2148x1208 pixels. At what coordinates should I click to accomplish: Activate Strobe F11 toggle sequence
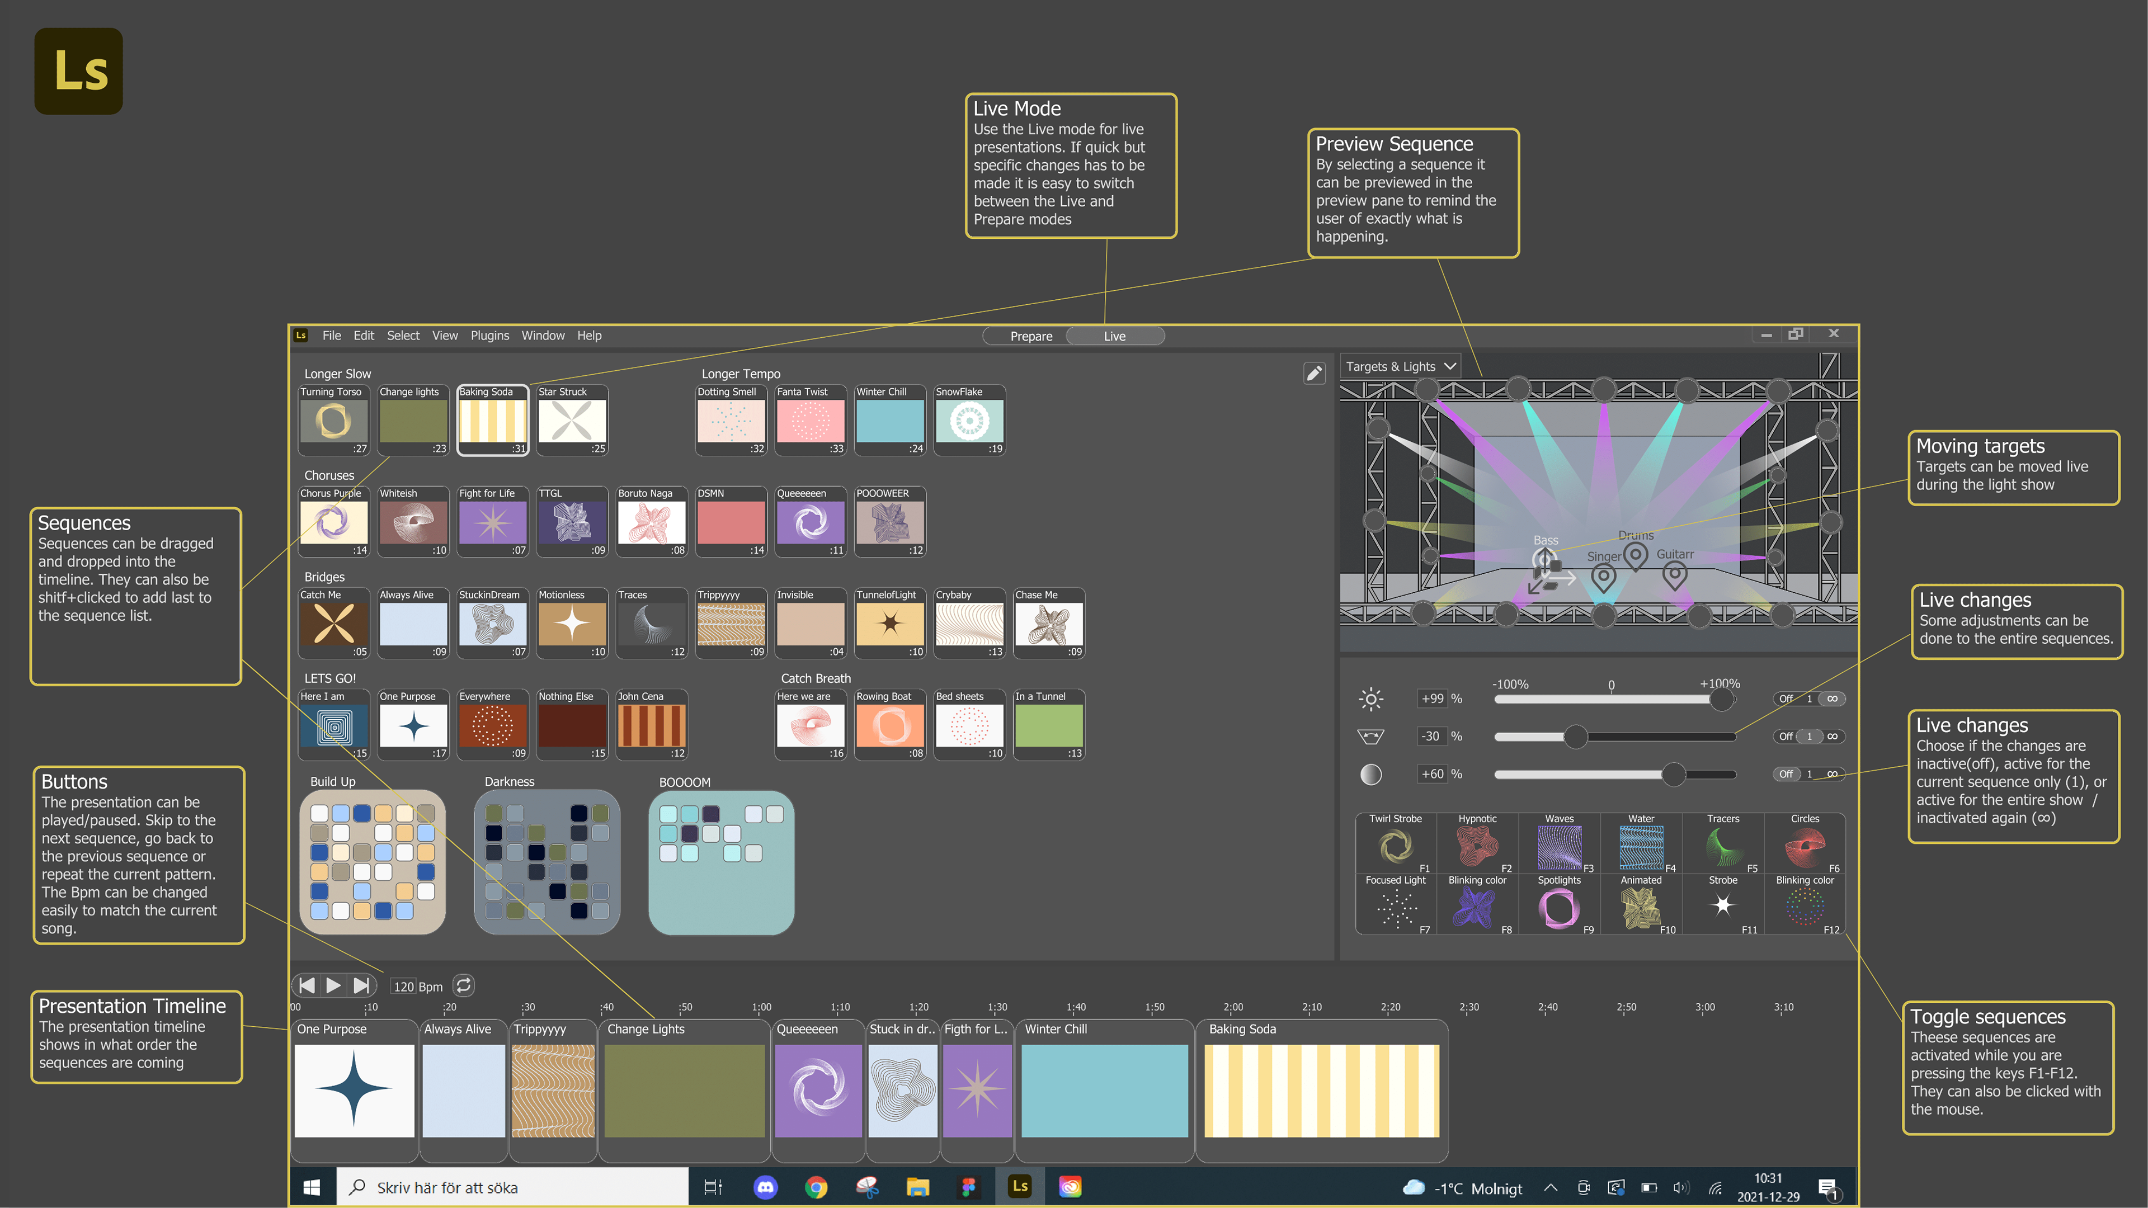(x=1723, y=904)
